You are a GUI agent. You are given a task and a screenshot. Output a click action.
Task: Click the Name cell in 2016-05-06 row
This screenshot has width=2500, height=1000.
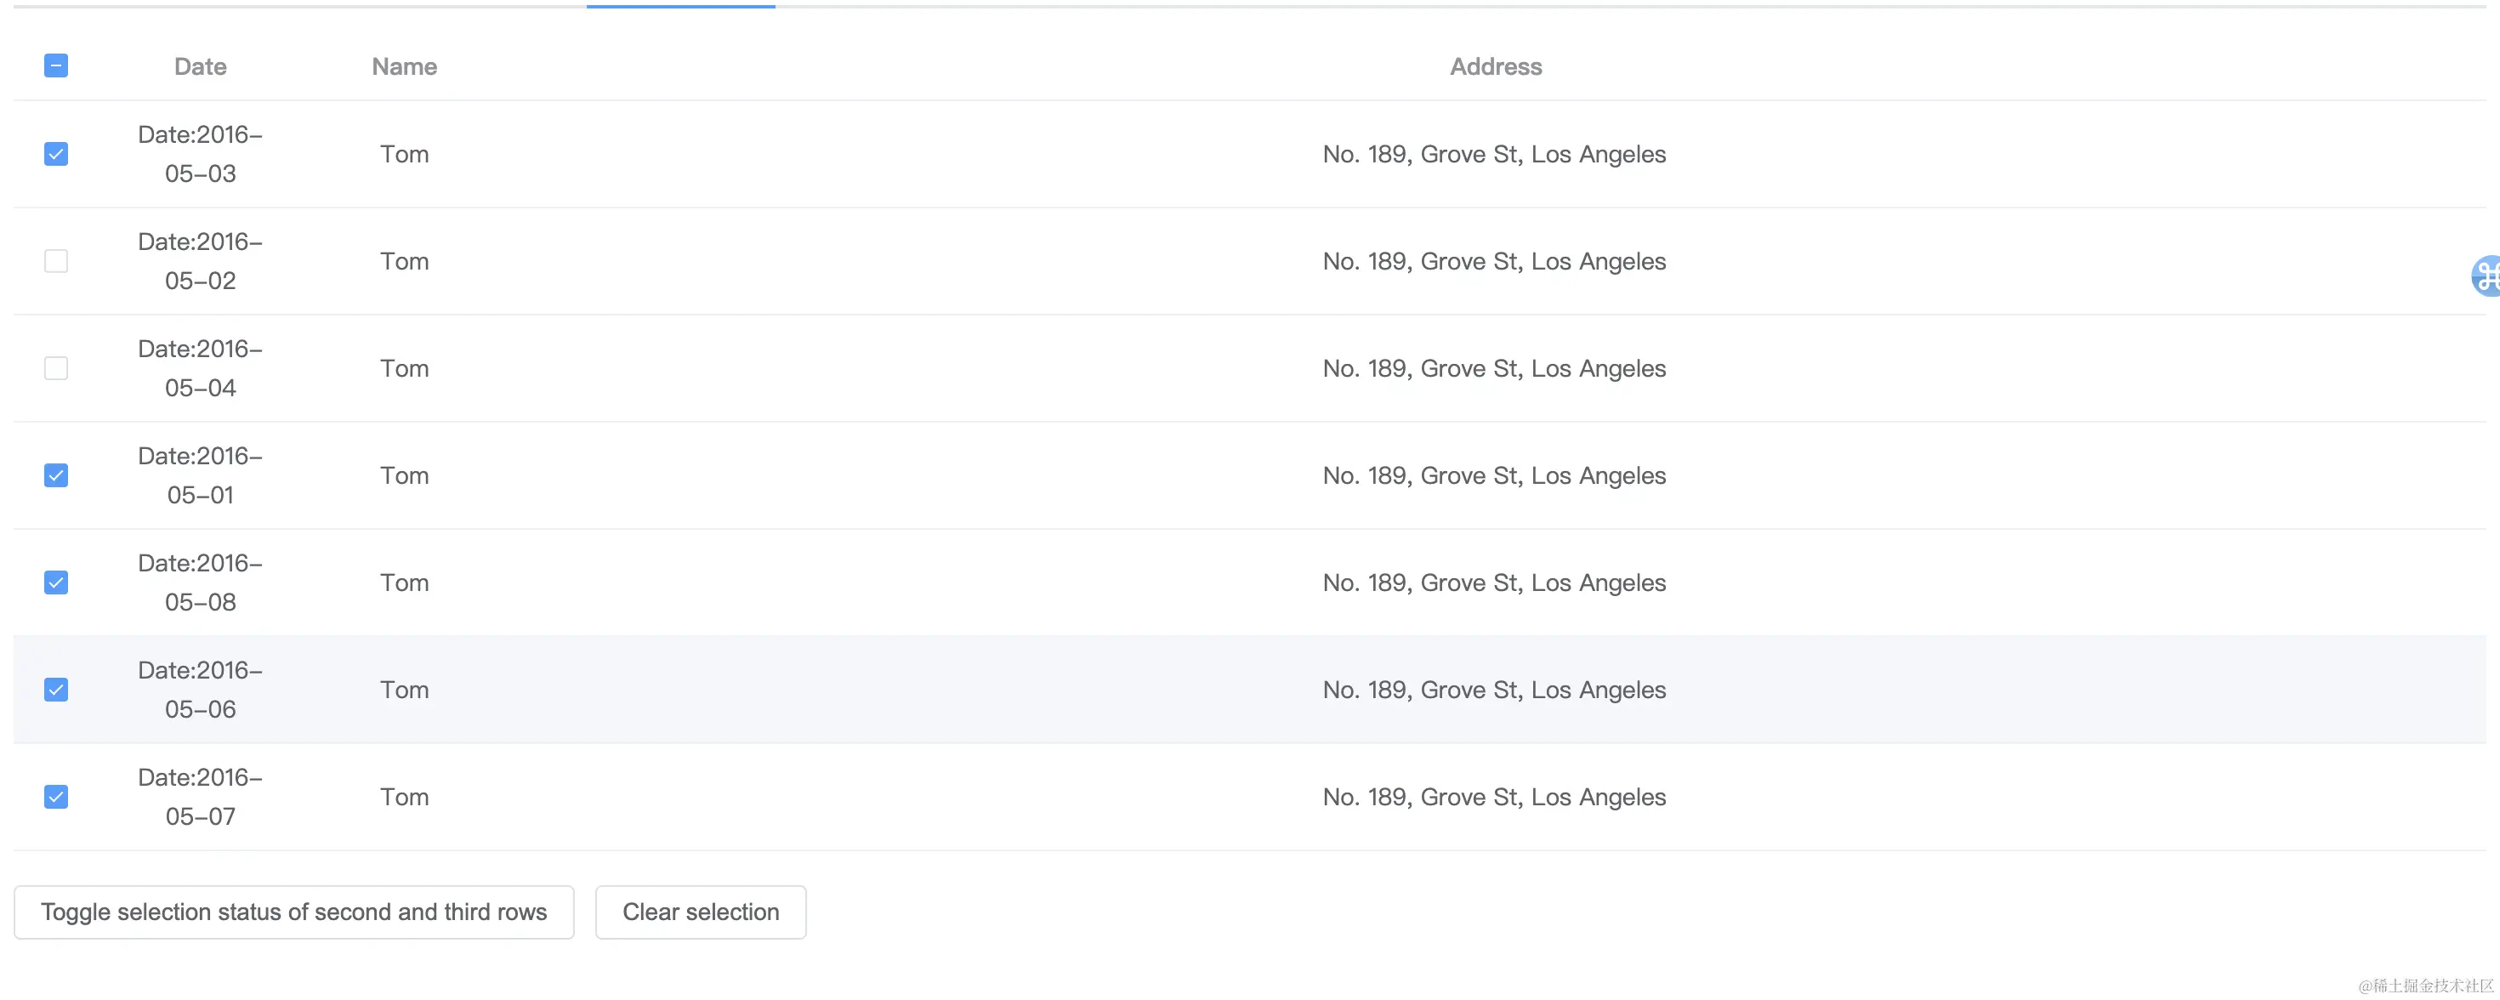click(405, 690)
